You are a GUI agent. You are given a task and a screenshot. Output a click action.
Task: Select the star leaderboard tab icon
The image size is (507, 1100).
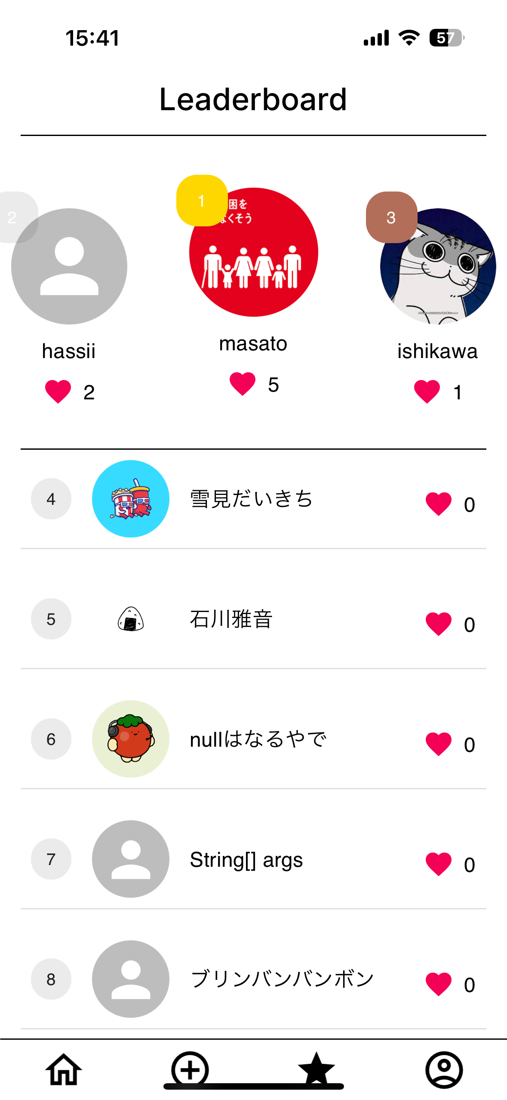pos(316,1068)
